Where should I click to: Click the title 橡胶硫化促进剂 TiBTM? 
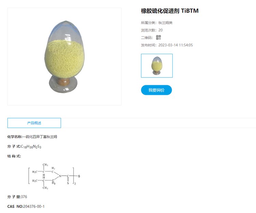pyautogui.click(x=170, y=11)
